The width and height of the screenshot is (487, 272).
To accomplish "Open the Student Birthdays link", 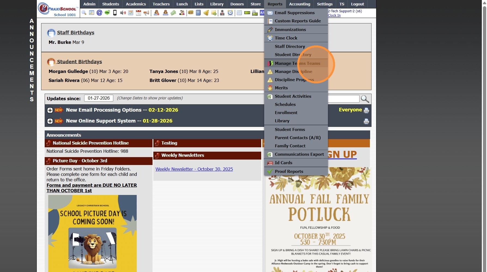I will click(x=79, y=62).
